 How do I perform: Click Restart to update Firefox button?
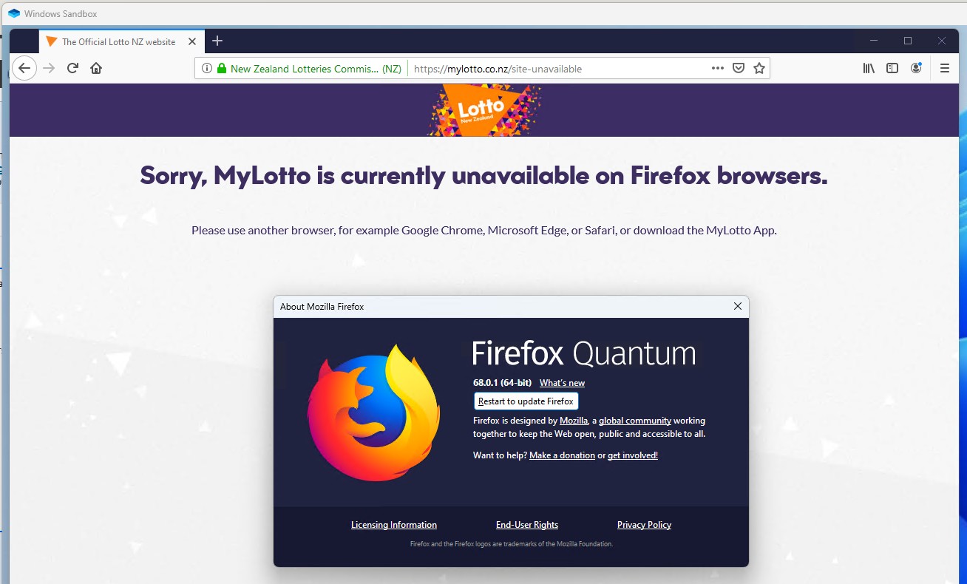[x=526, y=401]
